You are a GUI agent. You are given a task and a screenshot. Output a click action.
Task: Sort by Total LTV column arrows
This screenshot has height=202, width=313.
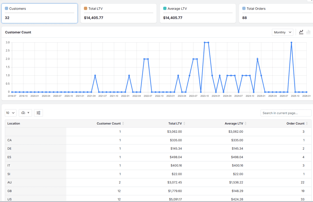[x=184, y=123]
